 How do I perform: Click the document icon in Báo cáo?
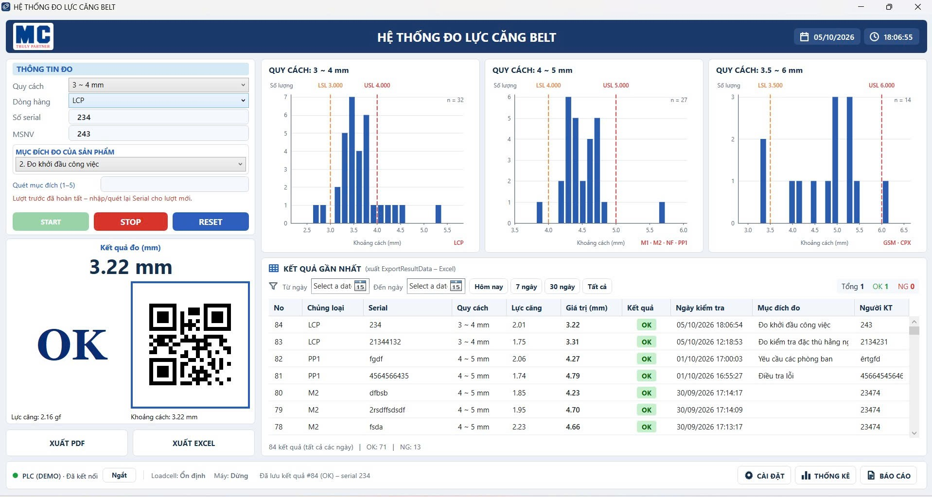871,476
